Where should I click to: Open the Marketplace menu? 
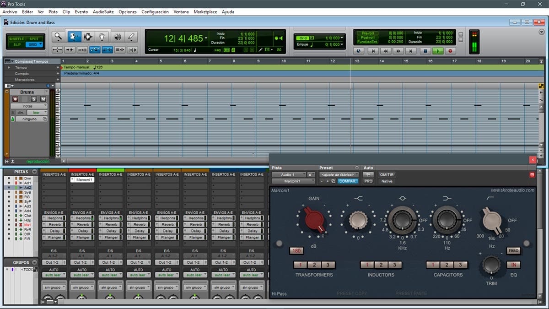click(x=205, y=11)
